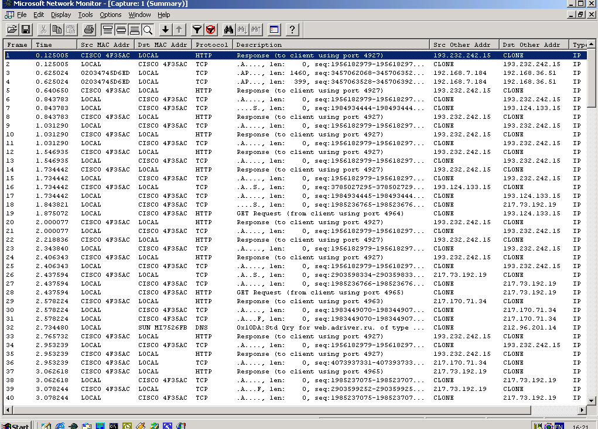Click the vertical scrollbar thumb
The width and height of the screenshot is (598, 429).
591,78
